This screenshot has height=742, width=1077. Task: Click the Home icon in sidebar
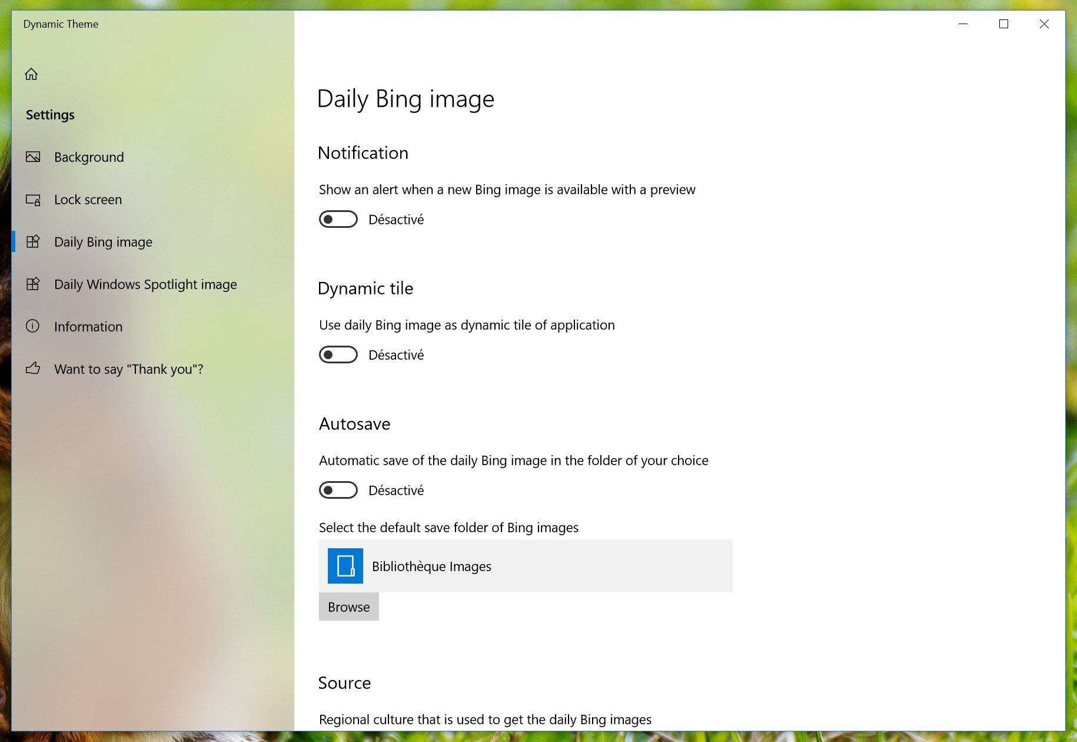point(31,74)
